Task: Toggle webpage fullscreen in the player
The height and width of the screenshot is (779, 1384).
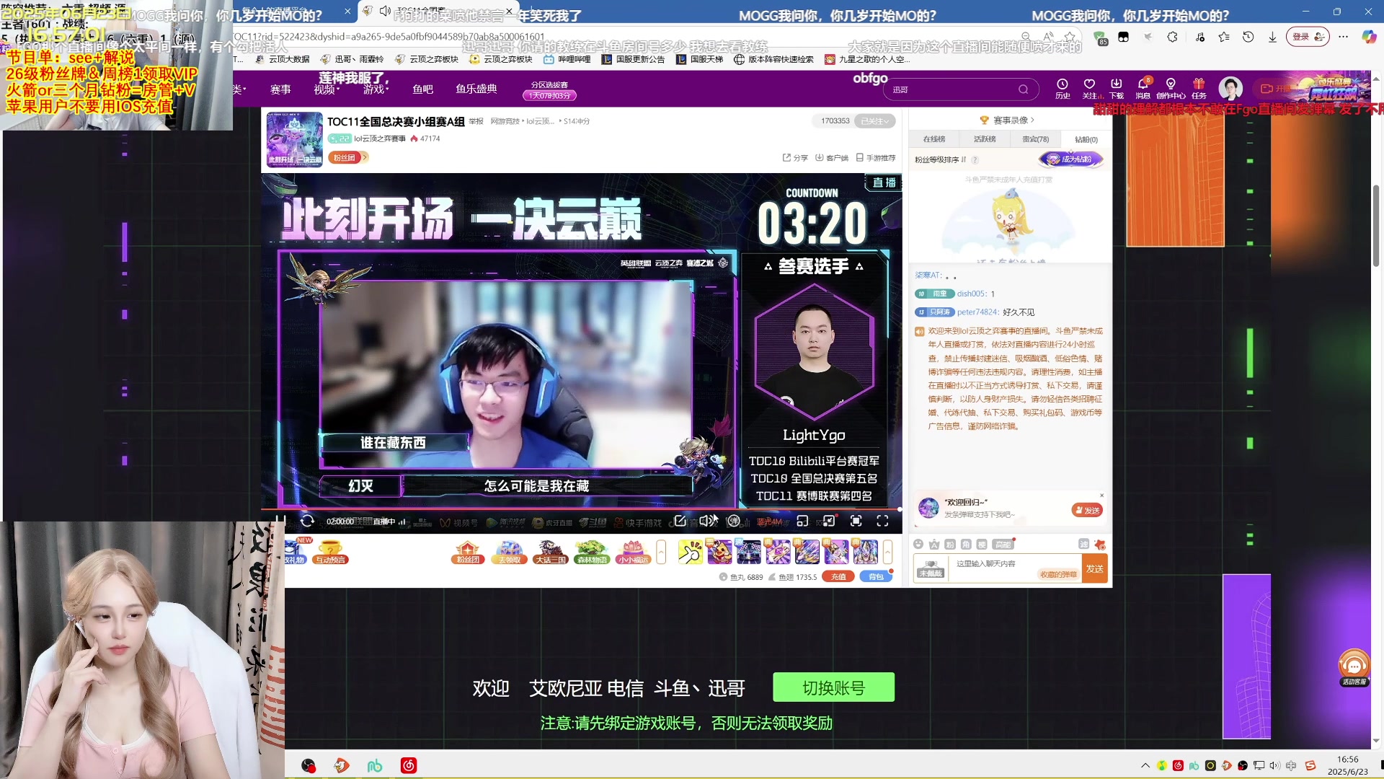Action: (856, 521)
